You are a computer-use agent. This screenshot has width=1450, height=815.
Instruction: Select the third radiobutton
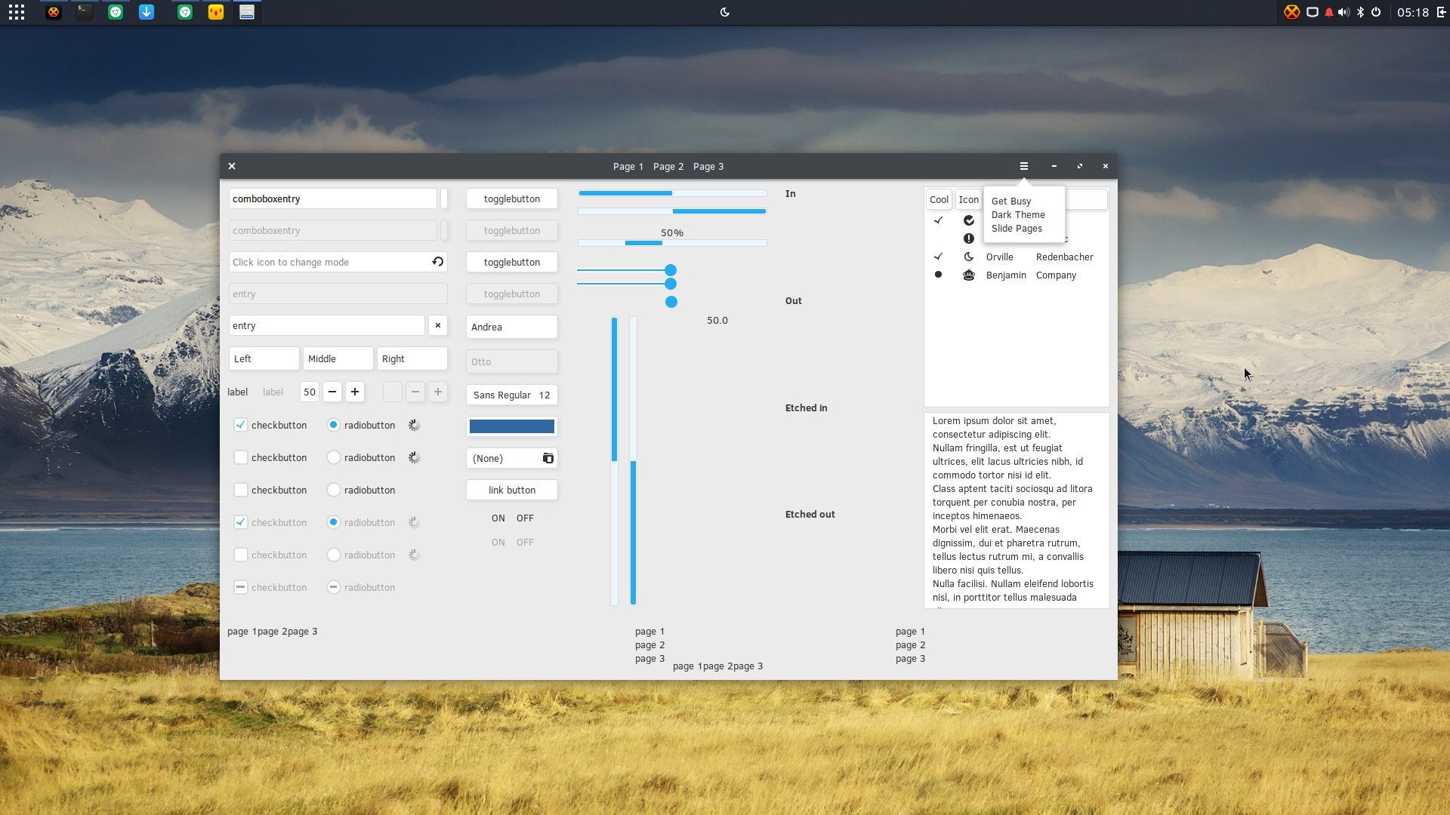pos(334,490)
